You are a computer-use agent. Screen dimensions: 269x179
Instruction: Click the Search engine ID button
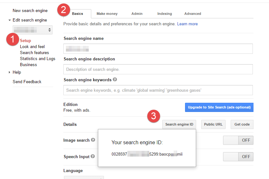[x=179, y=124]
